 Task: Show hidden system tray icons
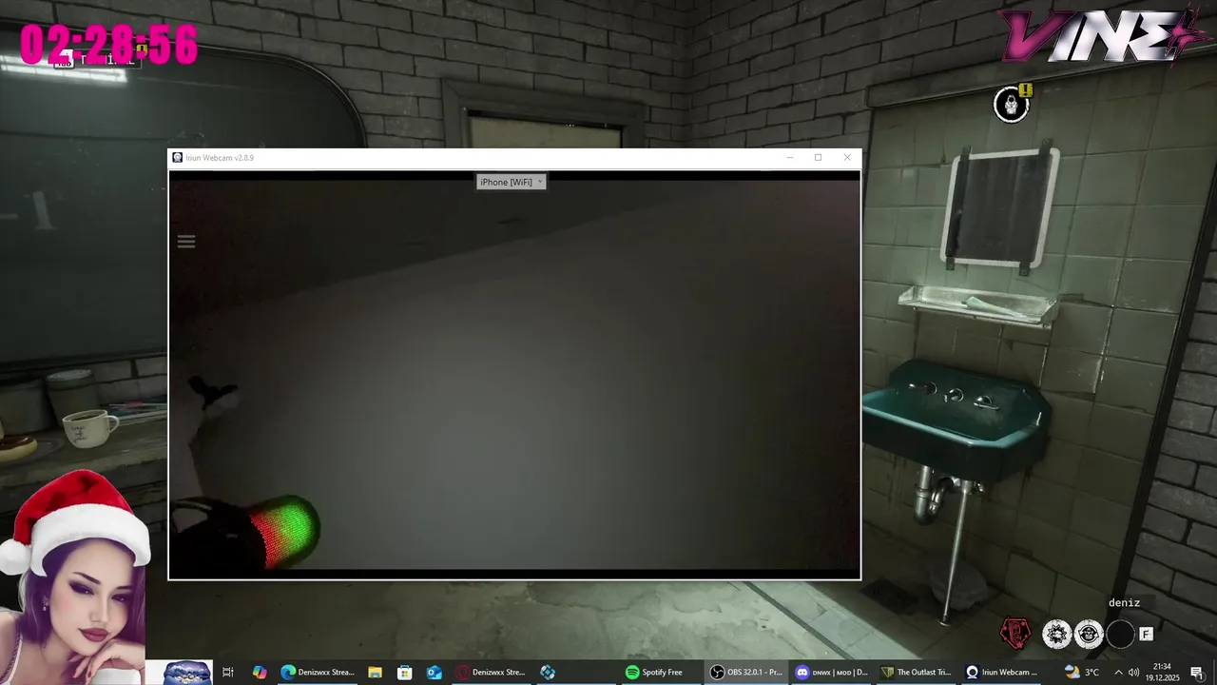click(1118, 672)
